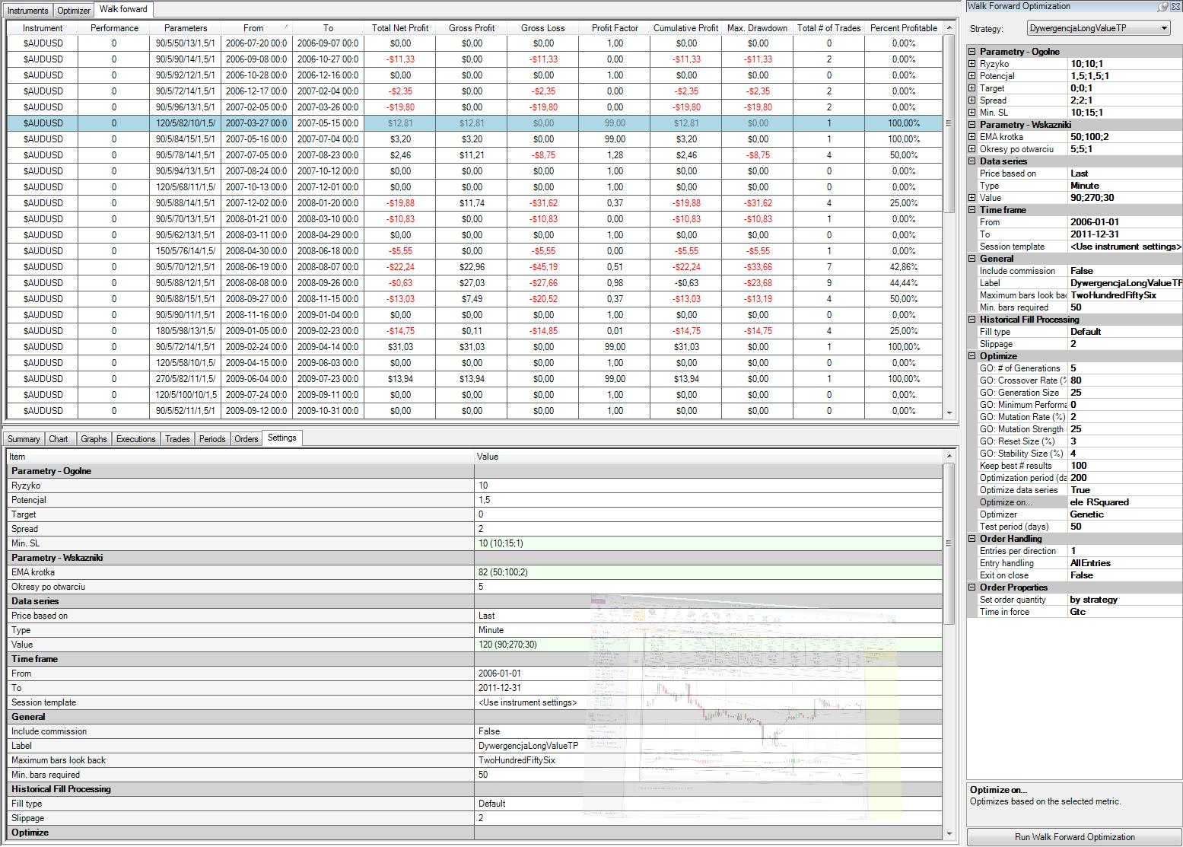
Task: View the Periods tab
Action: 212,439
